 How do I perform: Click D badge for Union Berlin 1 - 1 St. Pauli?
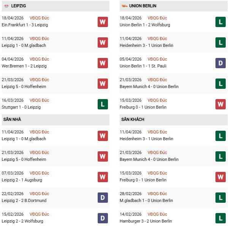tap(220, 63)
